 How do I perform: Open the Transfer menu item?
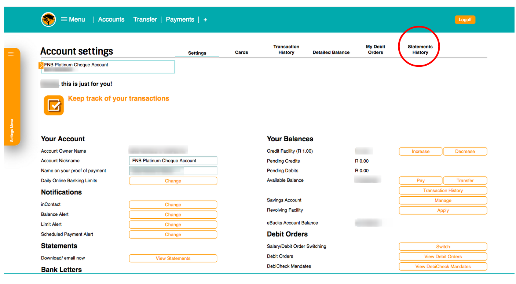[x=145, y=19]
